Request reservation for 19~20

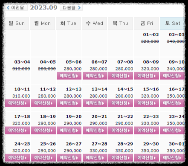coord(69,130)
